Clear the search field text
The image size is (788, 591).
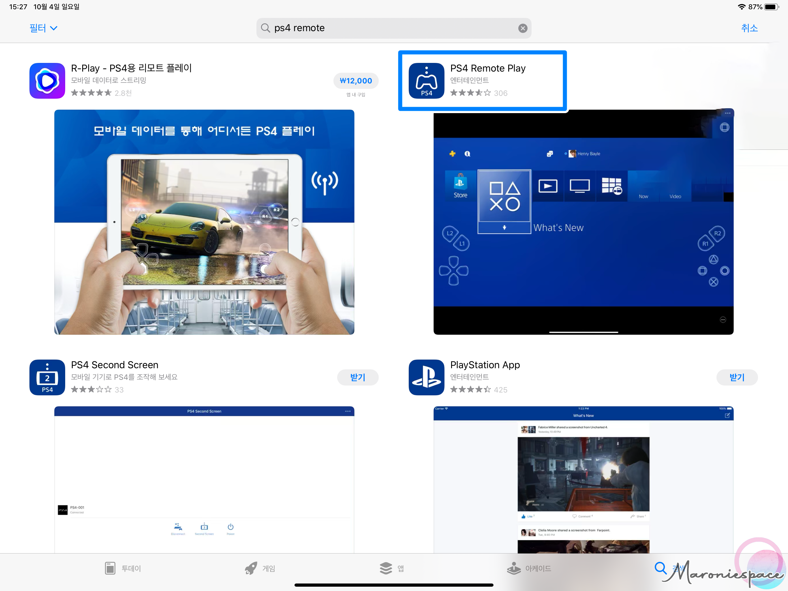coord(522,28)
